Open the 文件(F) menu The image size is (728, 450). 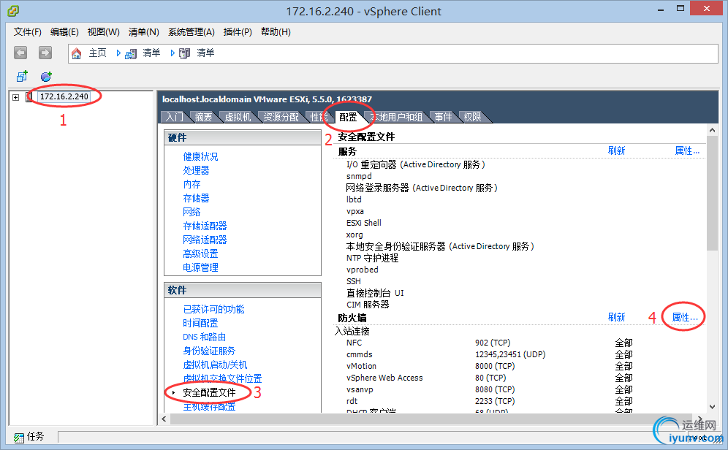click(27, 32)
